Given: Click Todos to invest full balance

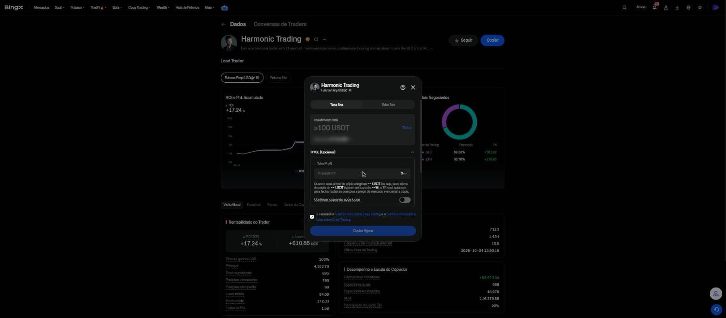Looking at the screenshot, I should (407, 128).
